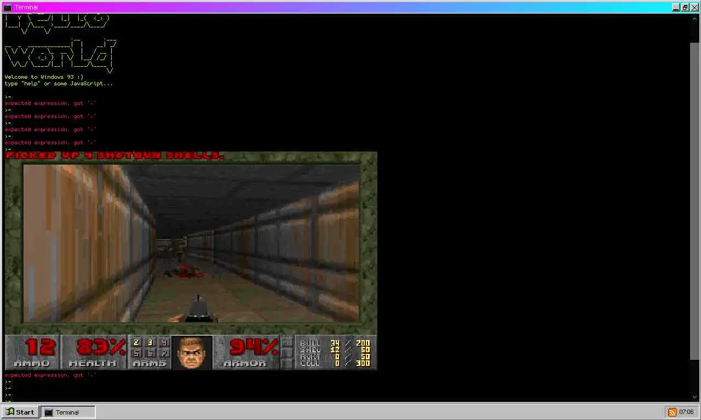Screen dimensions: 701x420
Task: Click the Doom marine face in status bar
Action: point(192,353)
